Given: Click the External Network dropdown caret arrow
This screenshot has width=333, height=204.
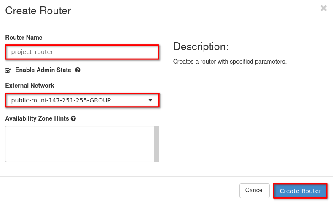Looking at the screenshot, I should click(150, 100).
